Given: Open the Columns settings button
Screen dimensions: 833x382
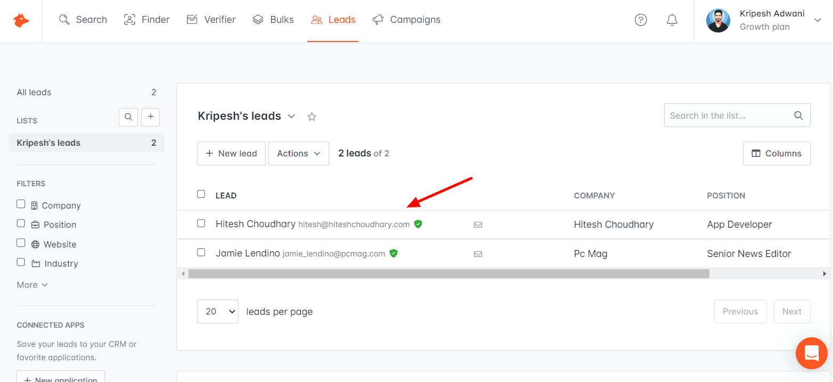Looking at the screenshot, I should 776,153.
